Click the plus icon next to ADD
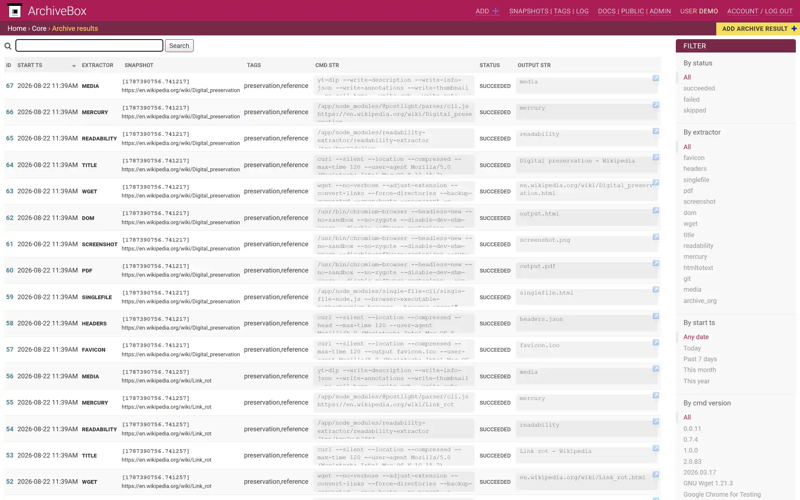This screenshot has height=500, width=800. pos(495,11)
